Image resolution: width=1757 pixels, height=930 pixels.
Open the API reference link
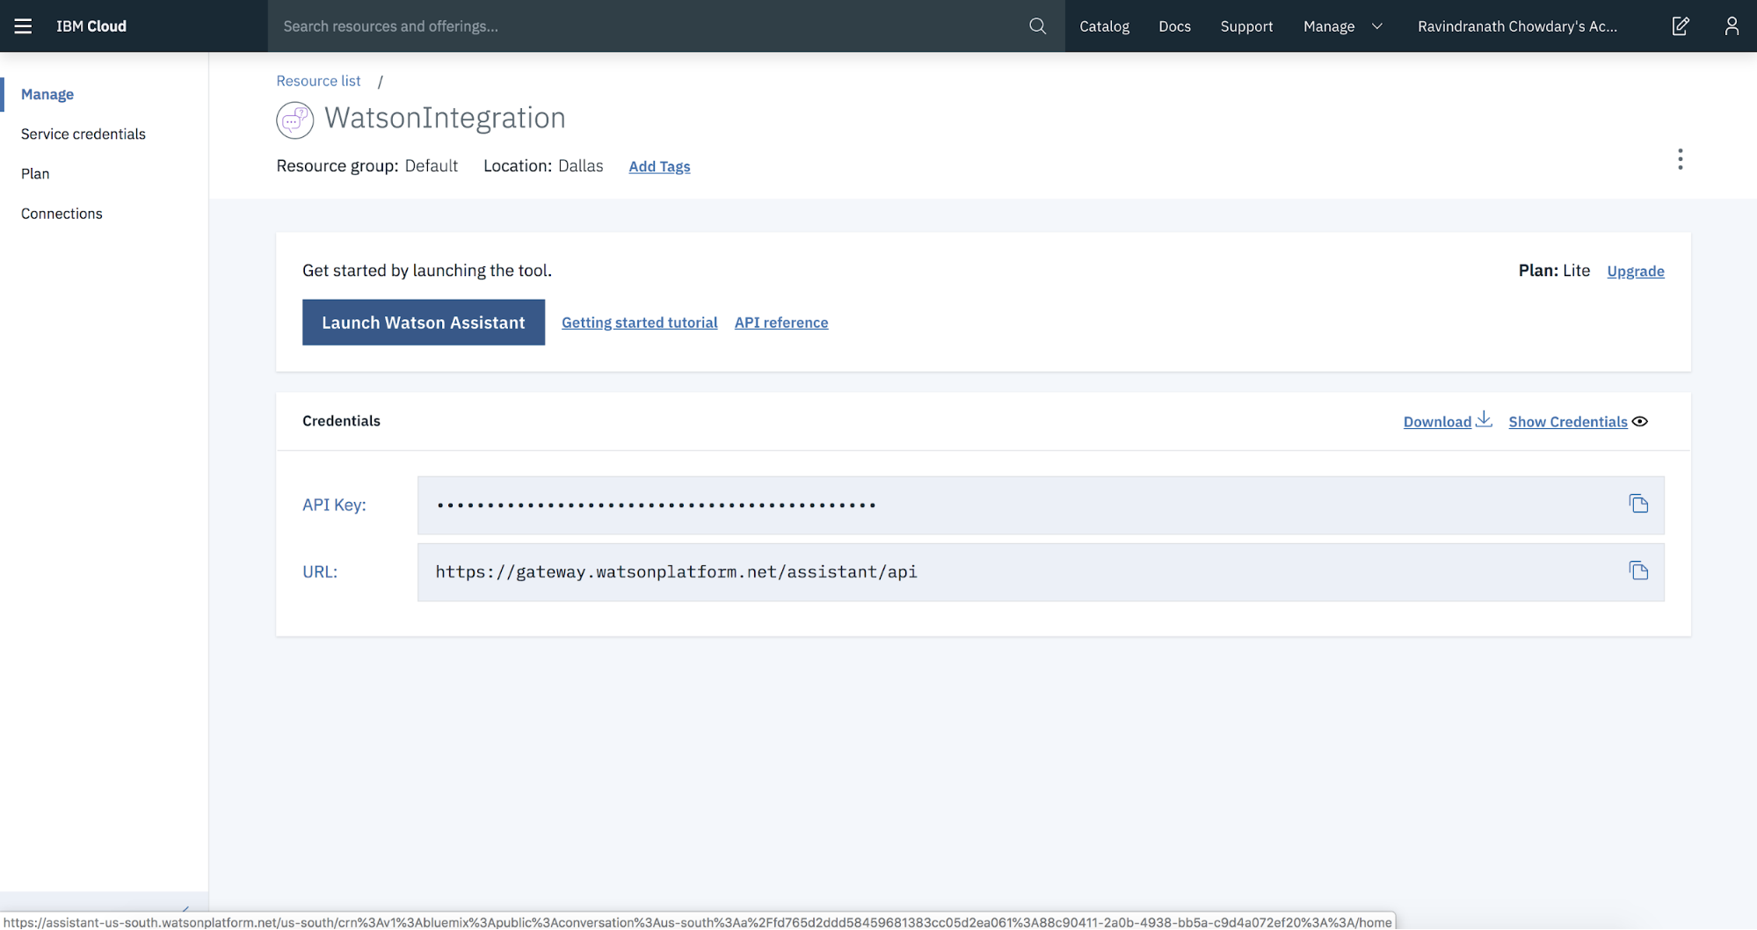pyautogui.click(x=781, y=323)
